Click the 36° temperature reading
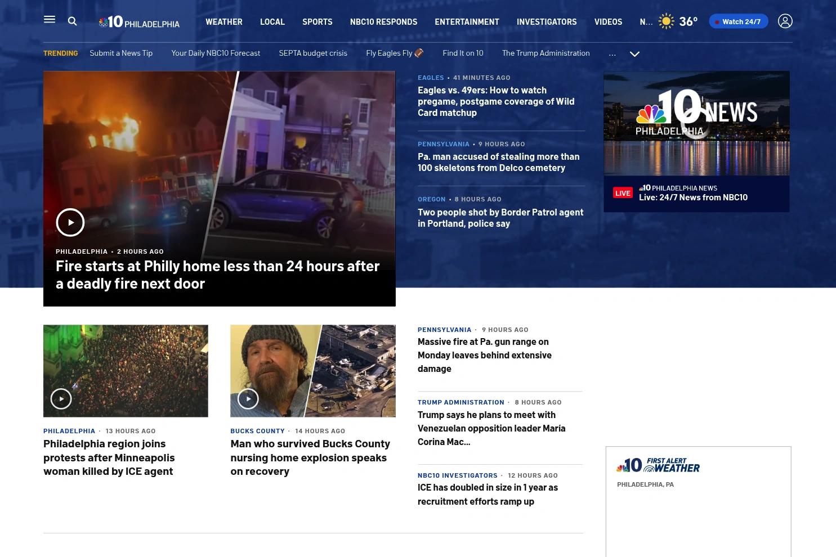Screen dimensions: 836x557 click(688, 21)
